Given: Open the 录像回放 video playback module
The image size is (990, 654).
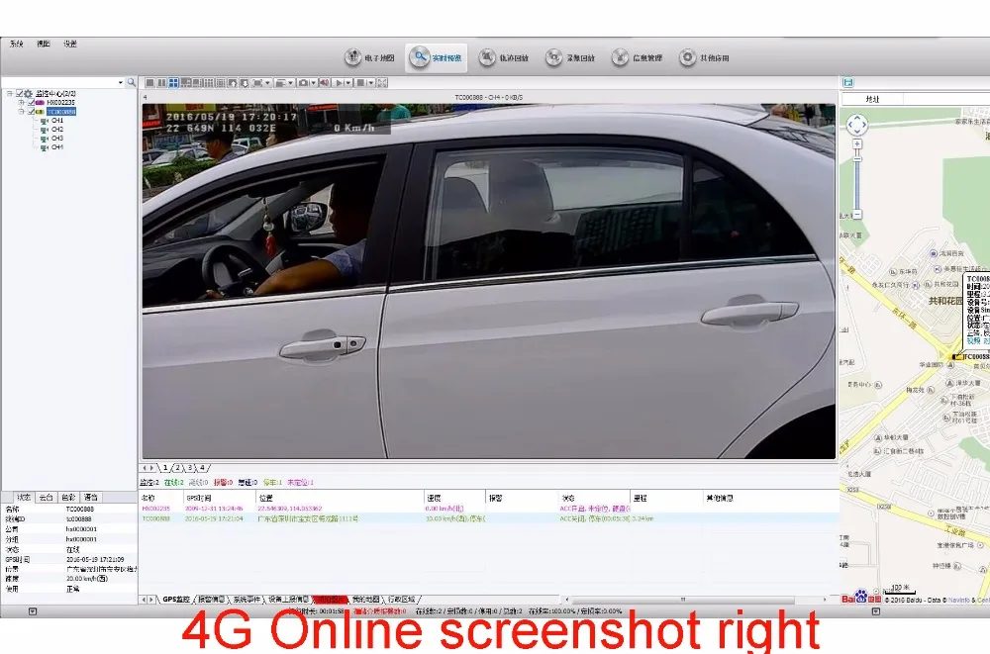Looking at the screenshot, I should 570,58.
